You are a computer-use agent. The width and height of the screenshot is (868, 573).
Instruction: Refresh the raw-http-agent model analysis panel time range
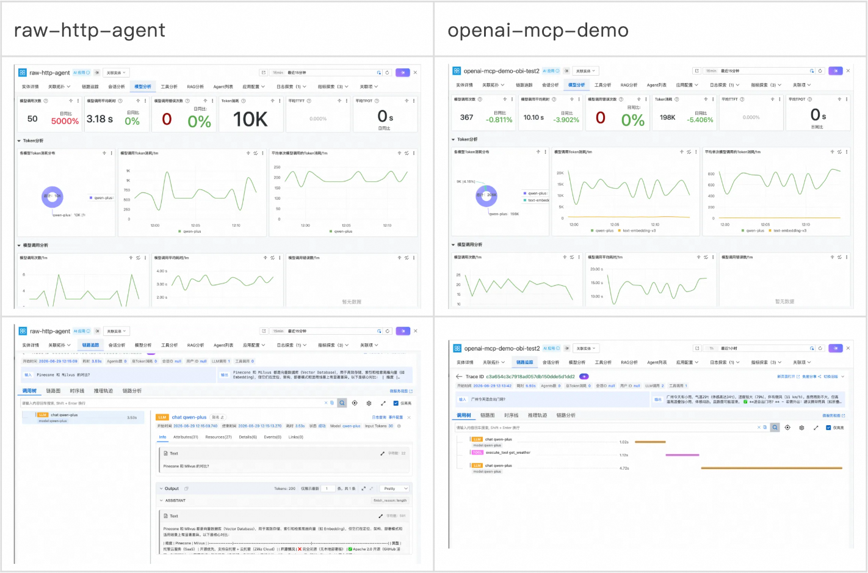coord(387,73)
